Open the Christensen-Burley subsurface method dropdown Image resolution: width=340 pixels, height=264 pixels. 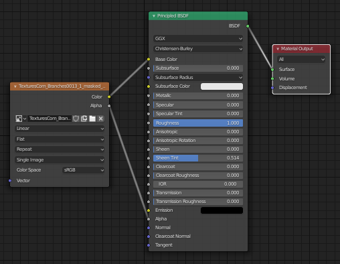[198, 49]
